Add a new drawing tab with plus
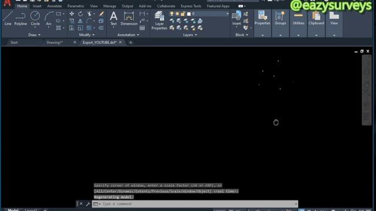Viewport: 376px width, 211px height. pos(130,42)
